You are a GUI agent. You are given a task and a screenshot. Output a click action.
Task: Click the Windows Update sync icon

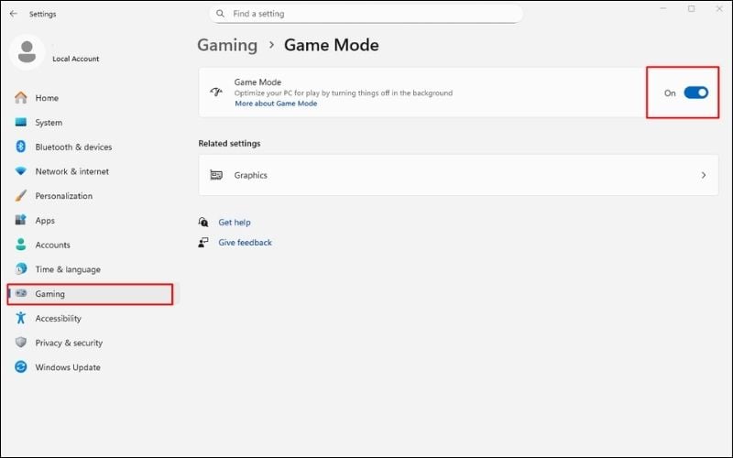pos(20,367)
